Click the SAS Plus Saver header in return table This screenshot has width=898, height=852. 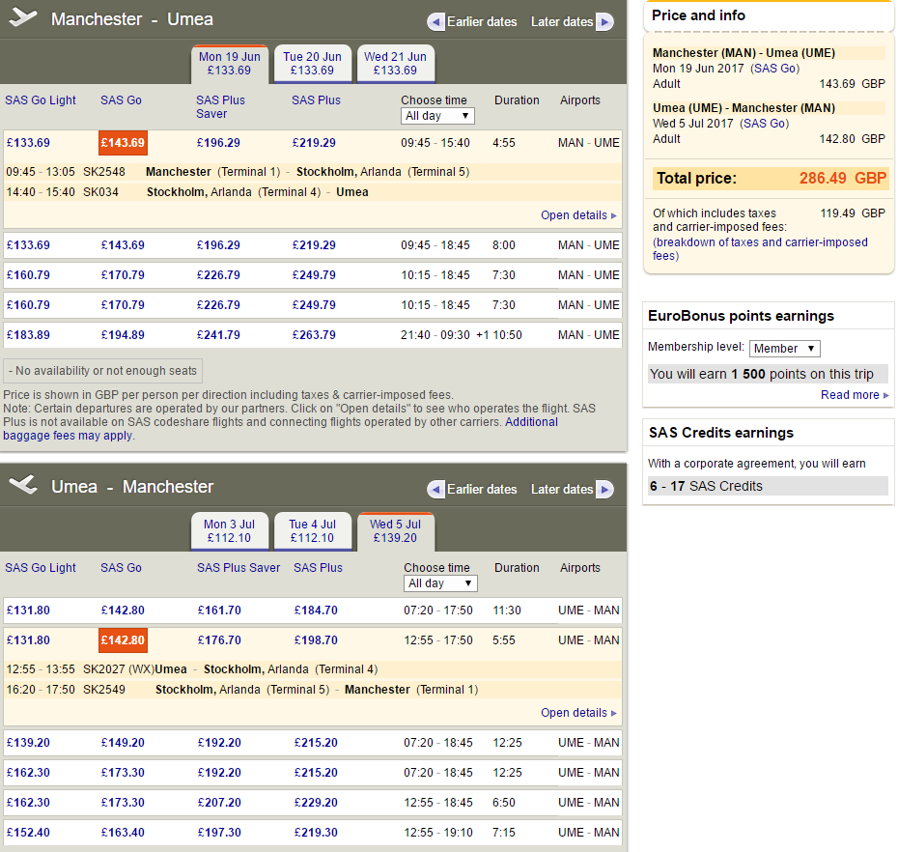(239, 568)
